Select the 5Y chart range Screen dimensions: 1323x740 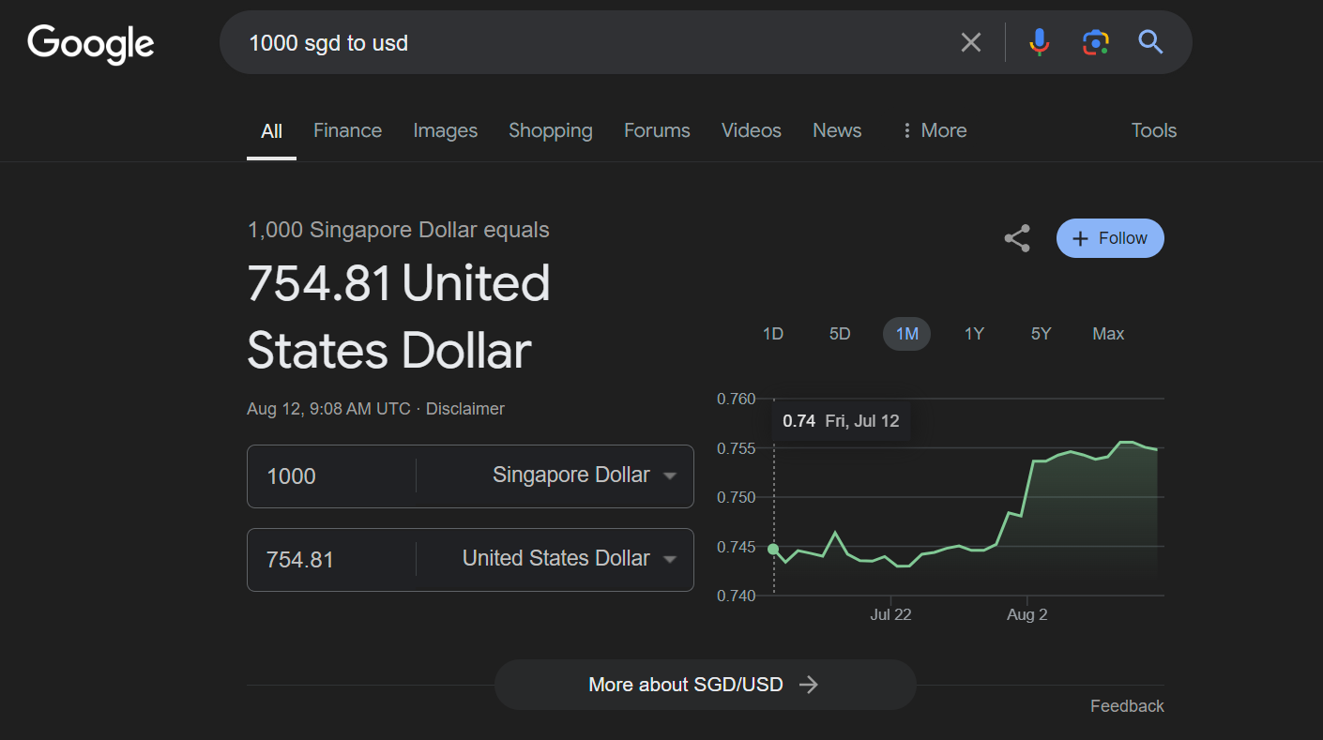(x=1041, y=334)
